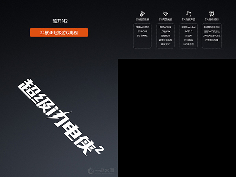Click the watermark flame logo
Image resolution: width=236 pixels, height=177 pixels.
tap(90, 171)
